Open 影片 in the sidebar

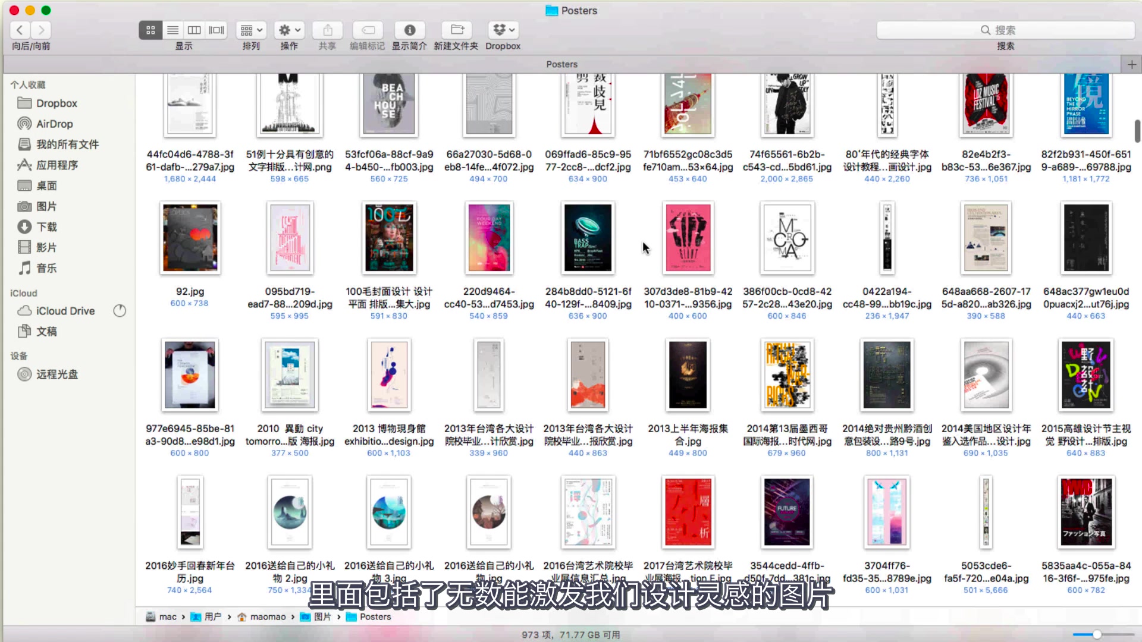click(46, 248)
